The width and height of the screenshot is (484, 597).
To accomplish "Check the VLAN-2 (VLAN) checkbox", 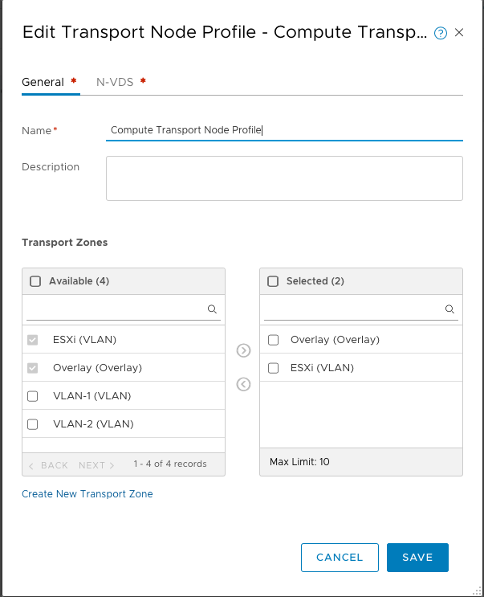I will [x=33, y=424].
